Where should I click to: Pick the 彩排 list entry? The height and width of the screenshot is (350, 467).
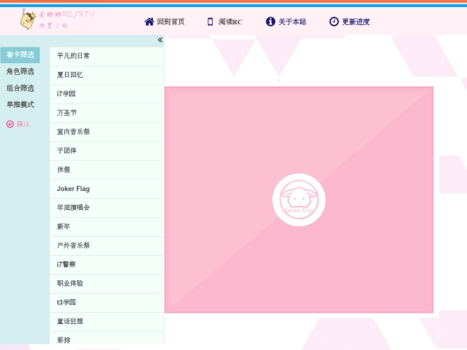[x=106, y=338]
